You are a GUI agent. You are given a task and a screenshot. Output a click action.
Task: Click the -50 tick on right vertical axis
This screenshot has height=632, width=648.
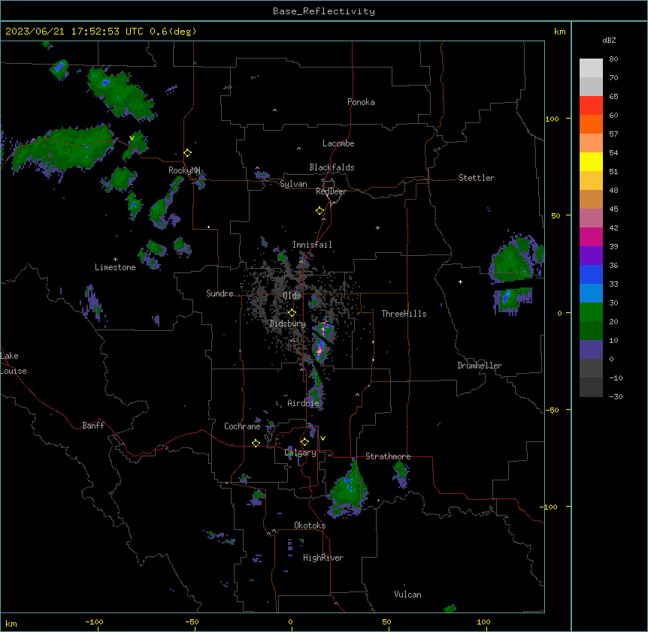(x=552, y=410)
